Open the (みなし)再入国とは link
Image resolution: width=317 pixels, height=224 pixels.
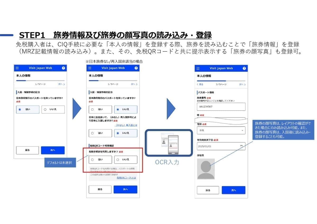point(126,125)
